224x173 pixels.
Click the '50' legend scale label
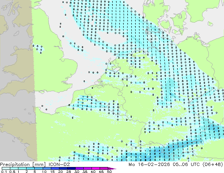109,172
